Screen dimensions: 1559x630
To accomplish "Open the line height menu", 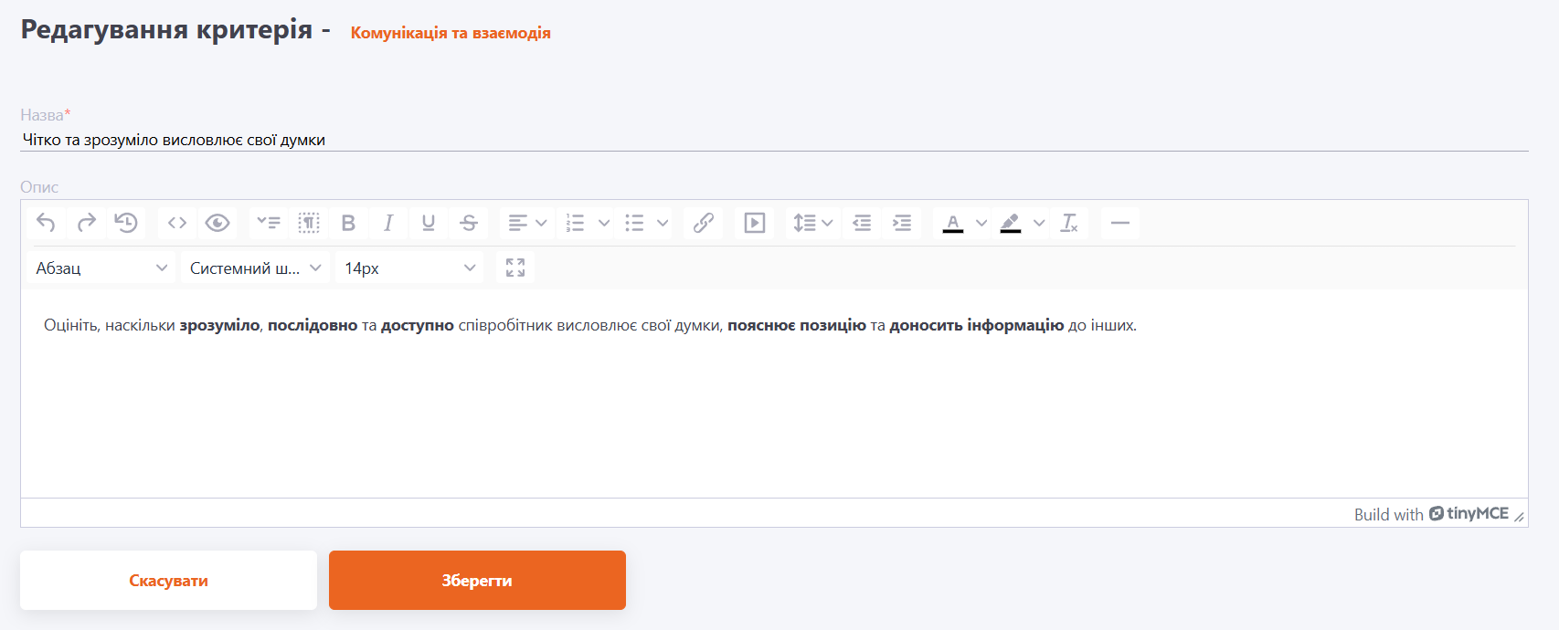I will 812,223.
